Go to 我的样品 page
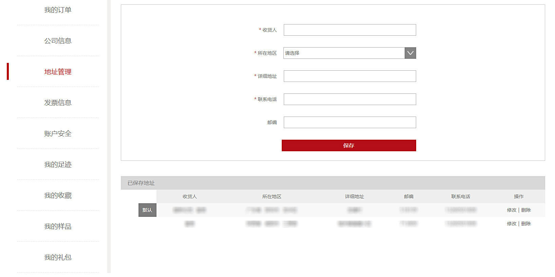Screen dimensions: 555x277 tap(58, 226)
